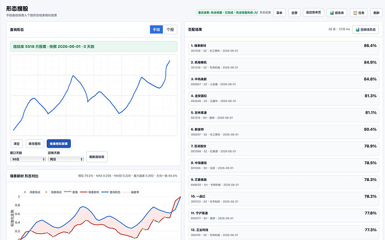Screen dimensions: 385x240
Task: Click the 全屏 button
Action: coord(295,13)
